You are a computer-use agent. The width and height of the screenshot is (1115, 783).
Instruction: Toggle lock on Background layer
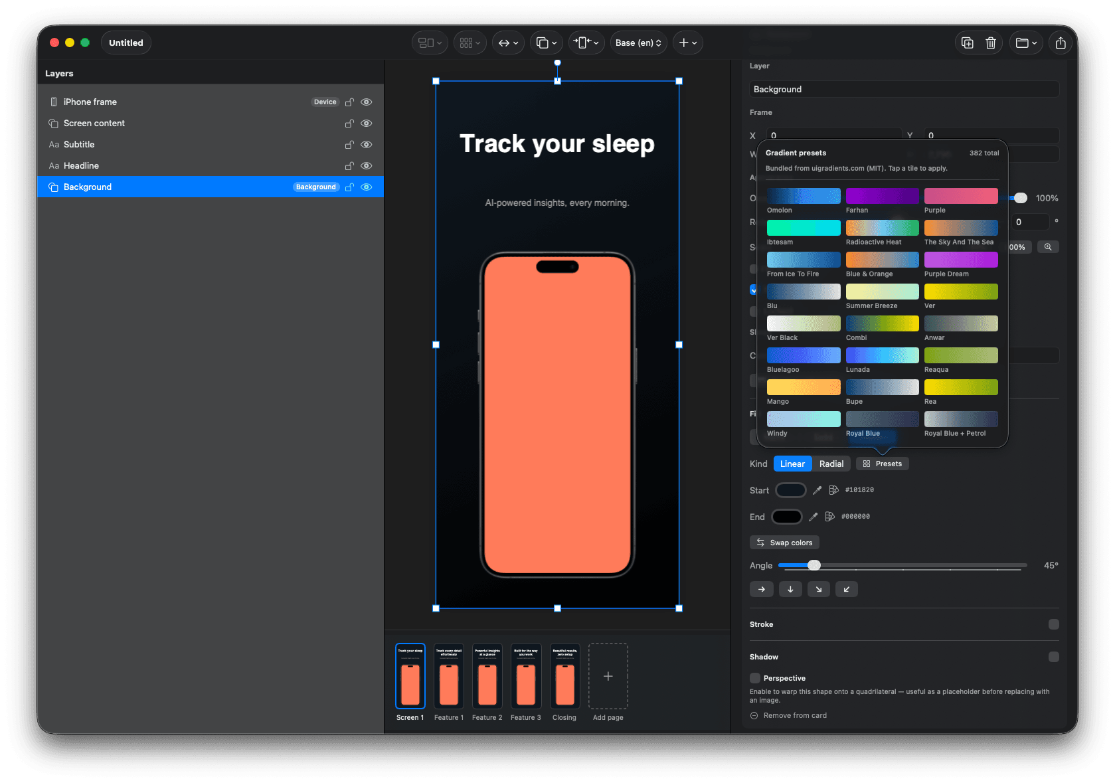349,187
